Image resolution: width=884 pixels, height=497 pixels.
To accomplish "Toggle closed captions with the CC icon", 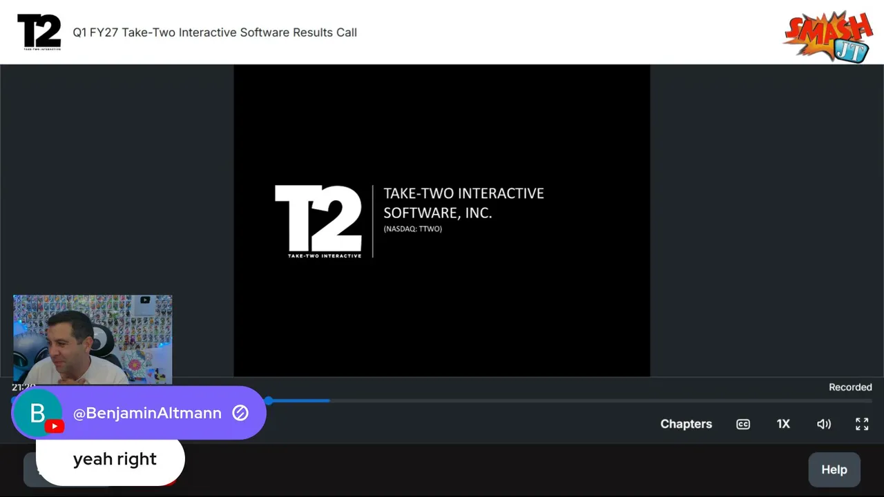I will point(743,424).
